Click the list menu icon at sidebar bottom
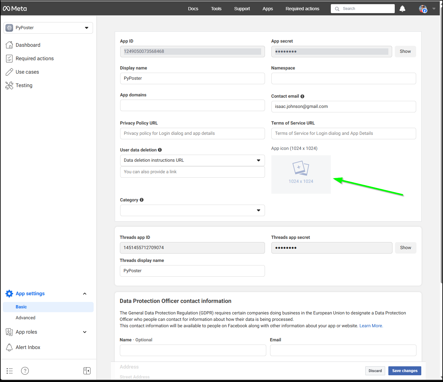 (10, 371)
